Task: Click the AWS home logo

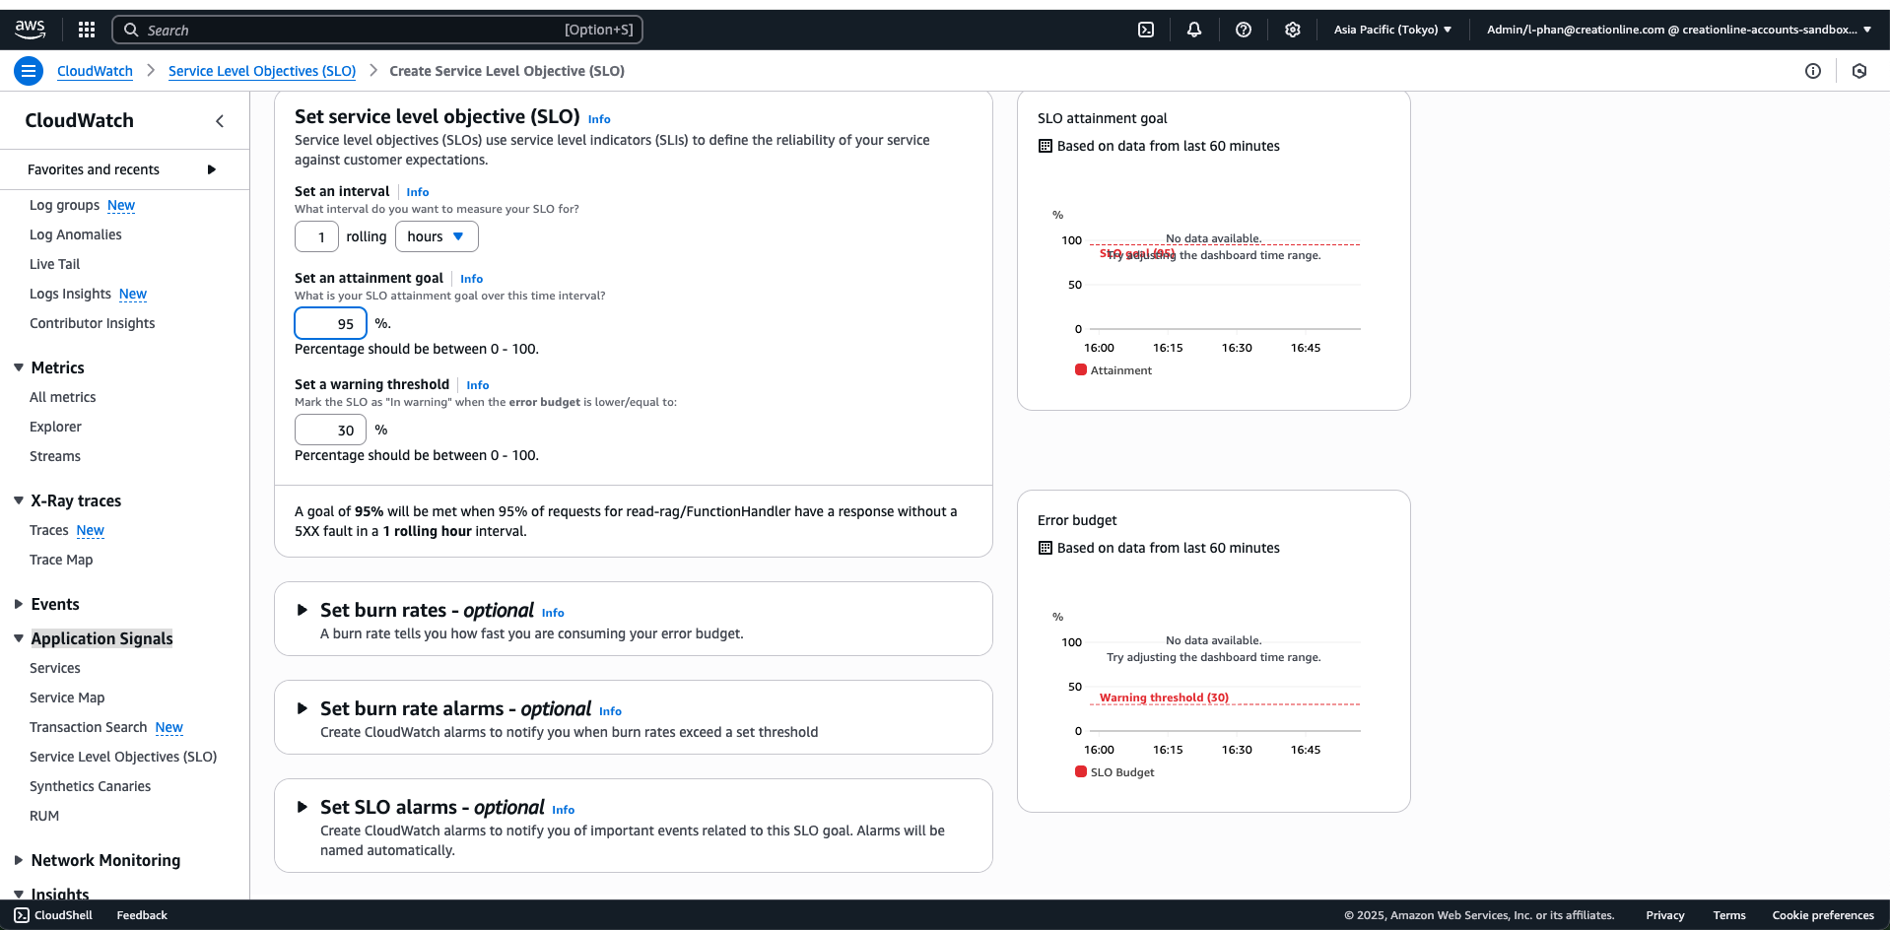Action: tap(30, 29)
